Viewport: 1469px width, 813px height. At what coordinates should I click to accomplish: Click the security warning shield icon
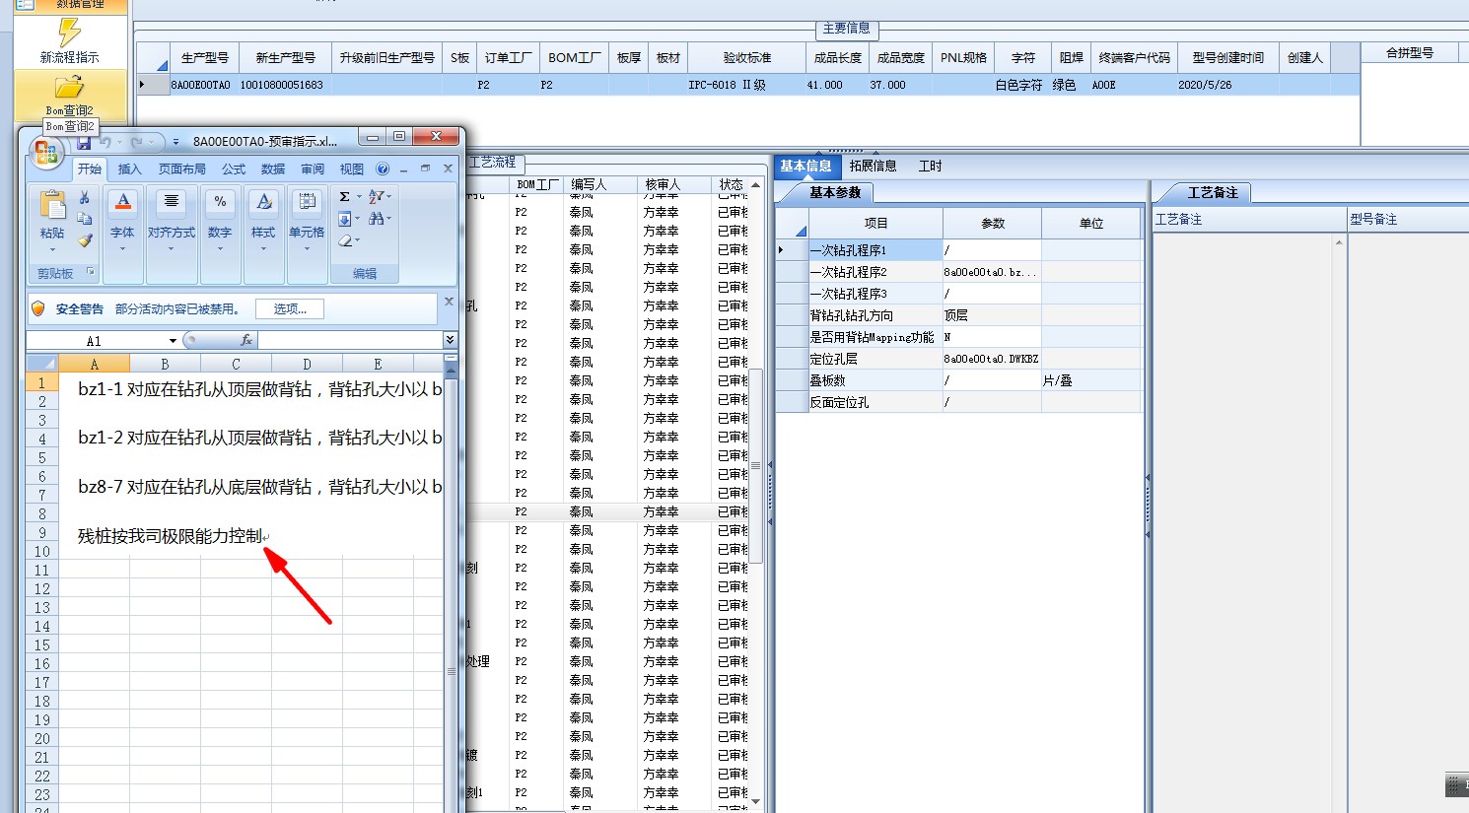click(x=38, y=308)
